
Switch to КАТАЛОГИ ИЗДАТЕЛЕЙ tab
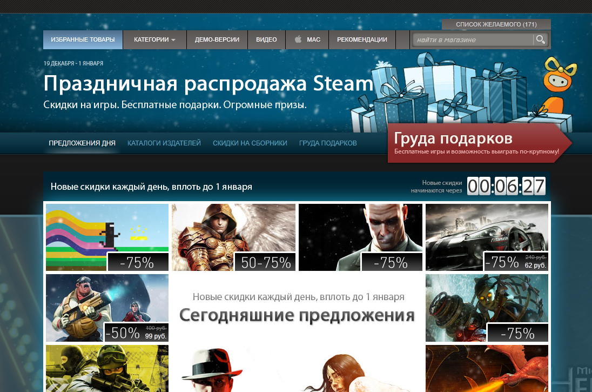coord(164,143)
